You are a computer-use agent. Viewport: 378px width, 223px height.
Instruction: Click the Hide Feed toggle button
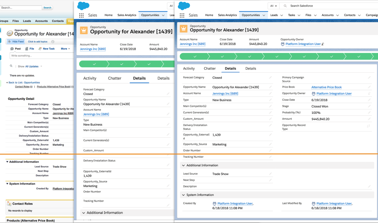[x=15, y=41]
